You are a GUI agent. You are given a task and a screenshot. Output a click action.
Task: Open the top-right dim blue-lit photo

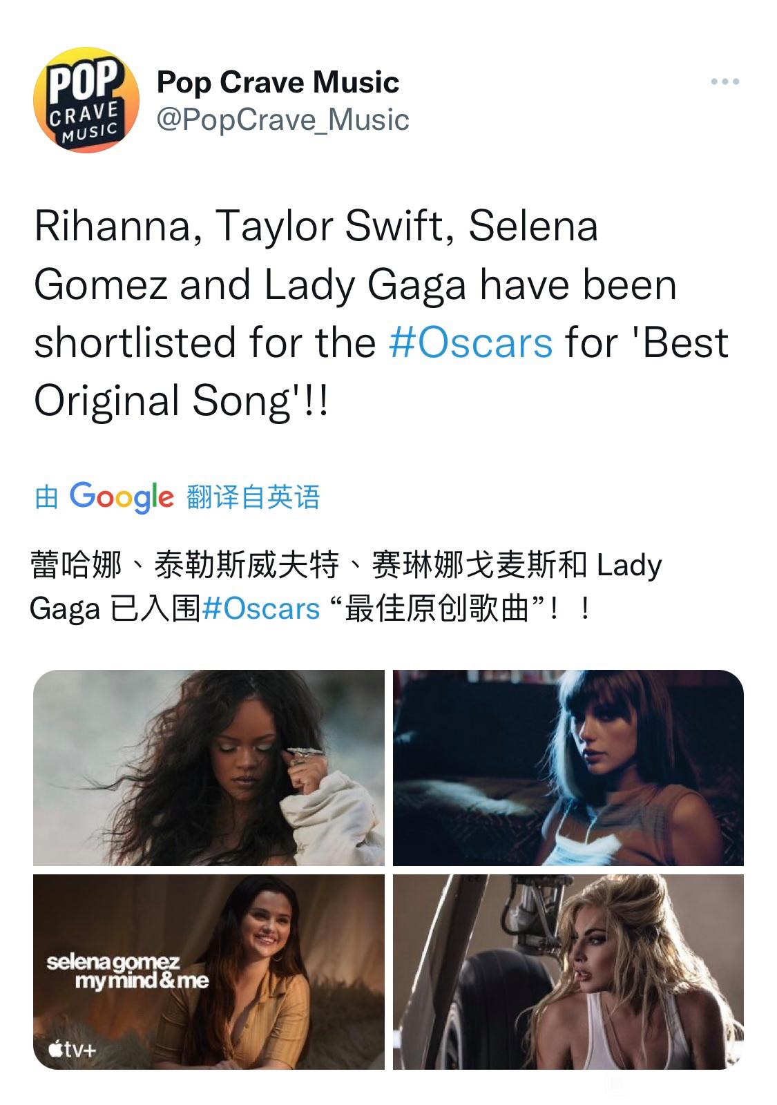click(x=568, y=767)
